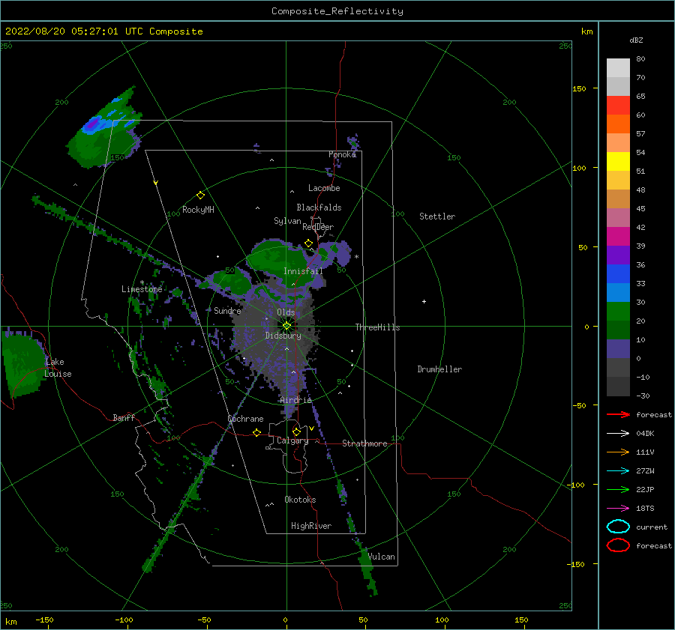
Task: Click the red 65 dBZ color swatch
Action: (618, 105)
